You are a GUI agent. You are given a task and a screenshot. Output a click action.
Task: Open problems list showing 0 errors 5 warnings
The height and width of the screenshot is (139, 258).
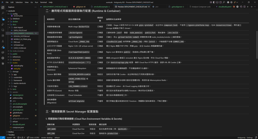(x=21, y=137)
